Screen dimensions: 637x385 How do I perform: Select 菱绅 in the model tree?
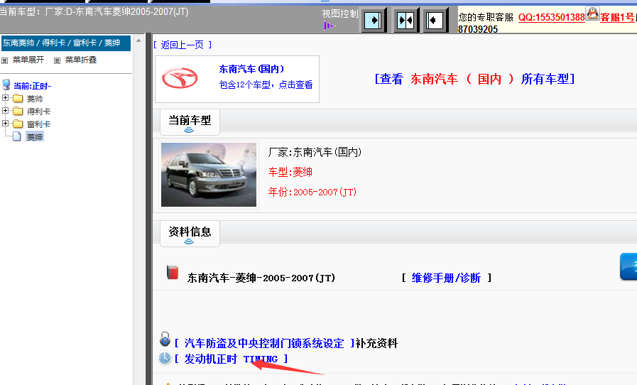(35, 137)
